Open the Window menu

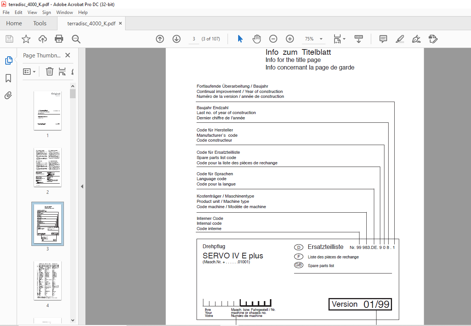[65, 12]
